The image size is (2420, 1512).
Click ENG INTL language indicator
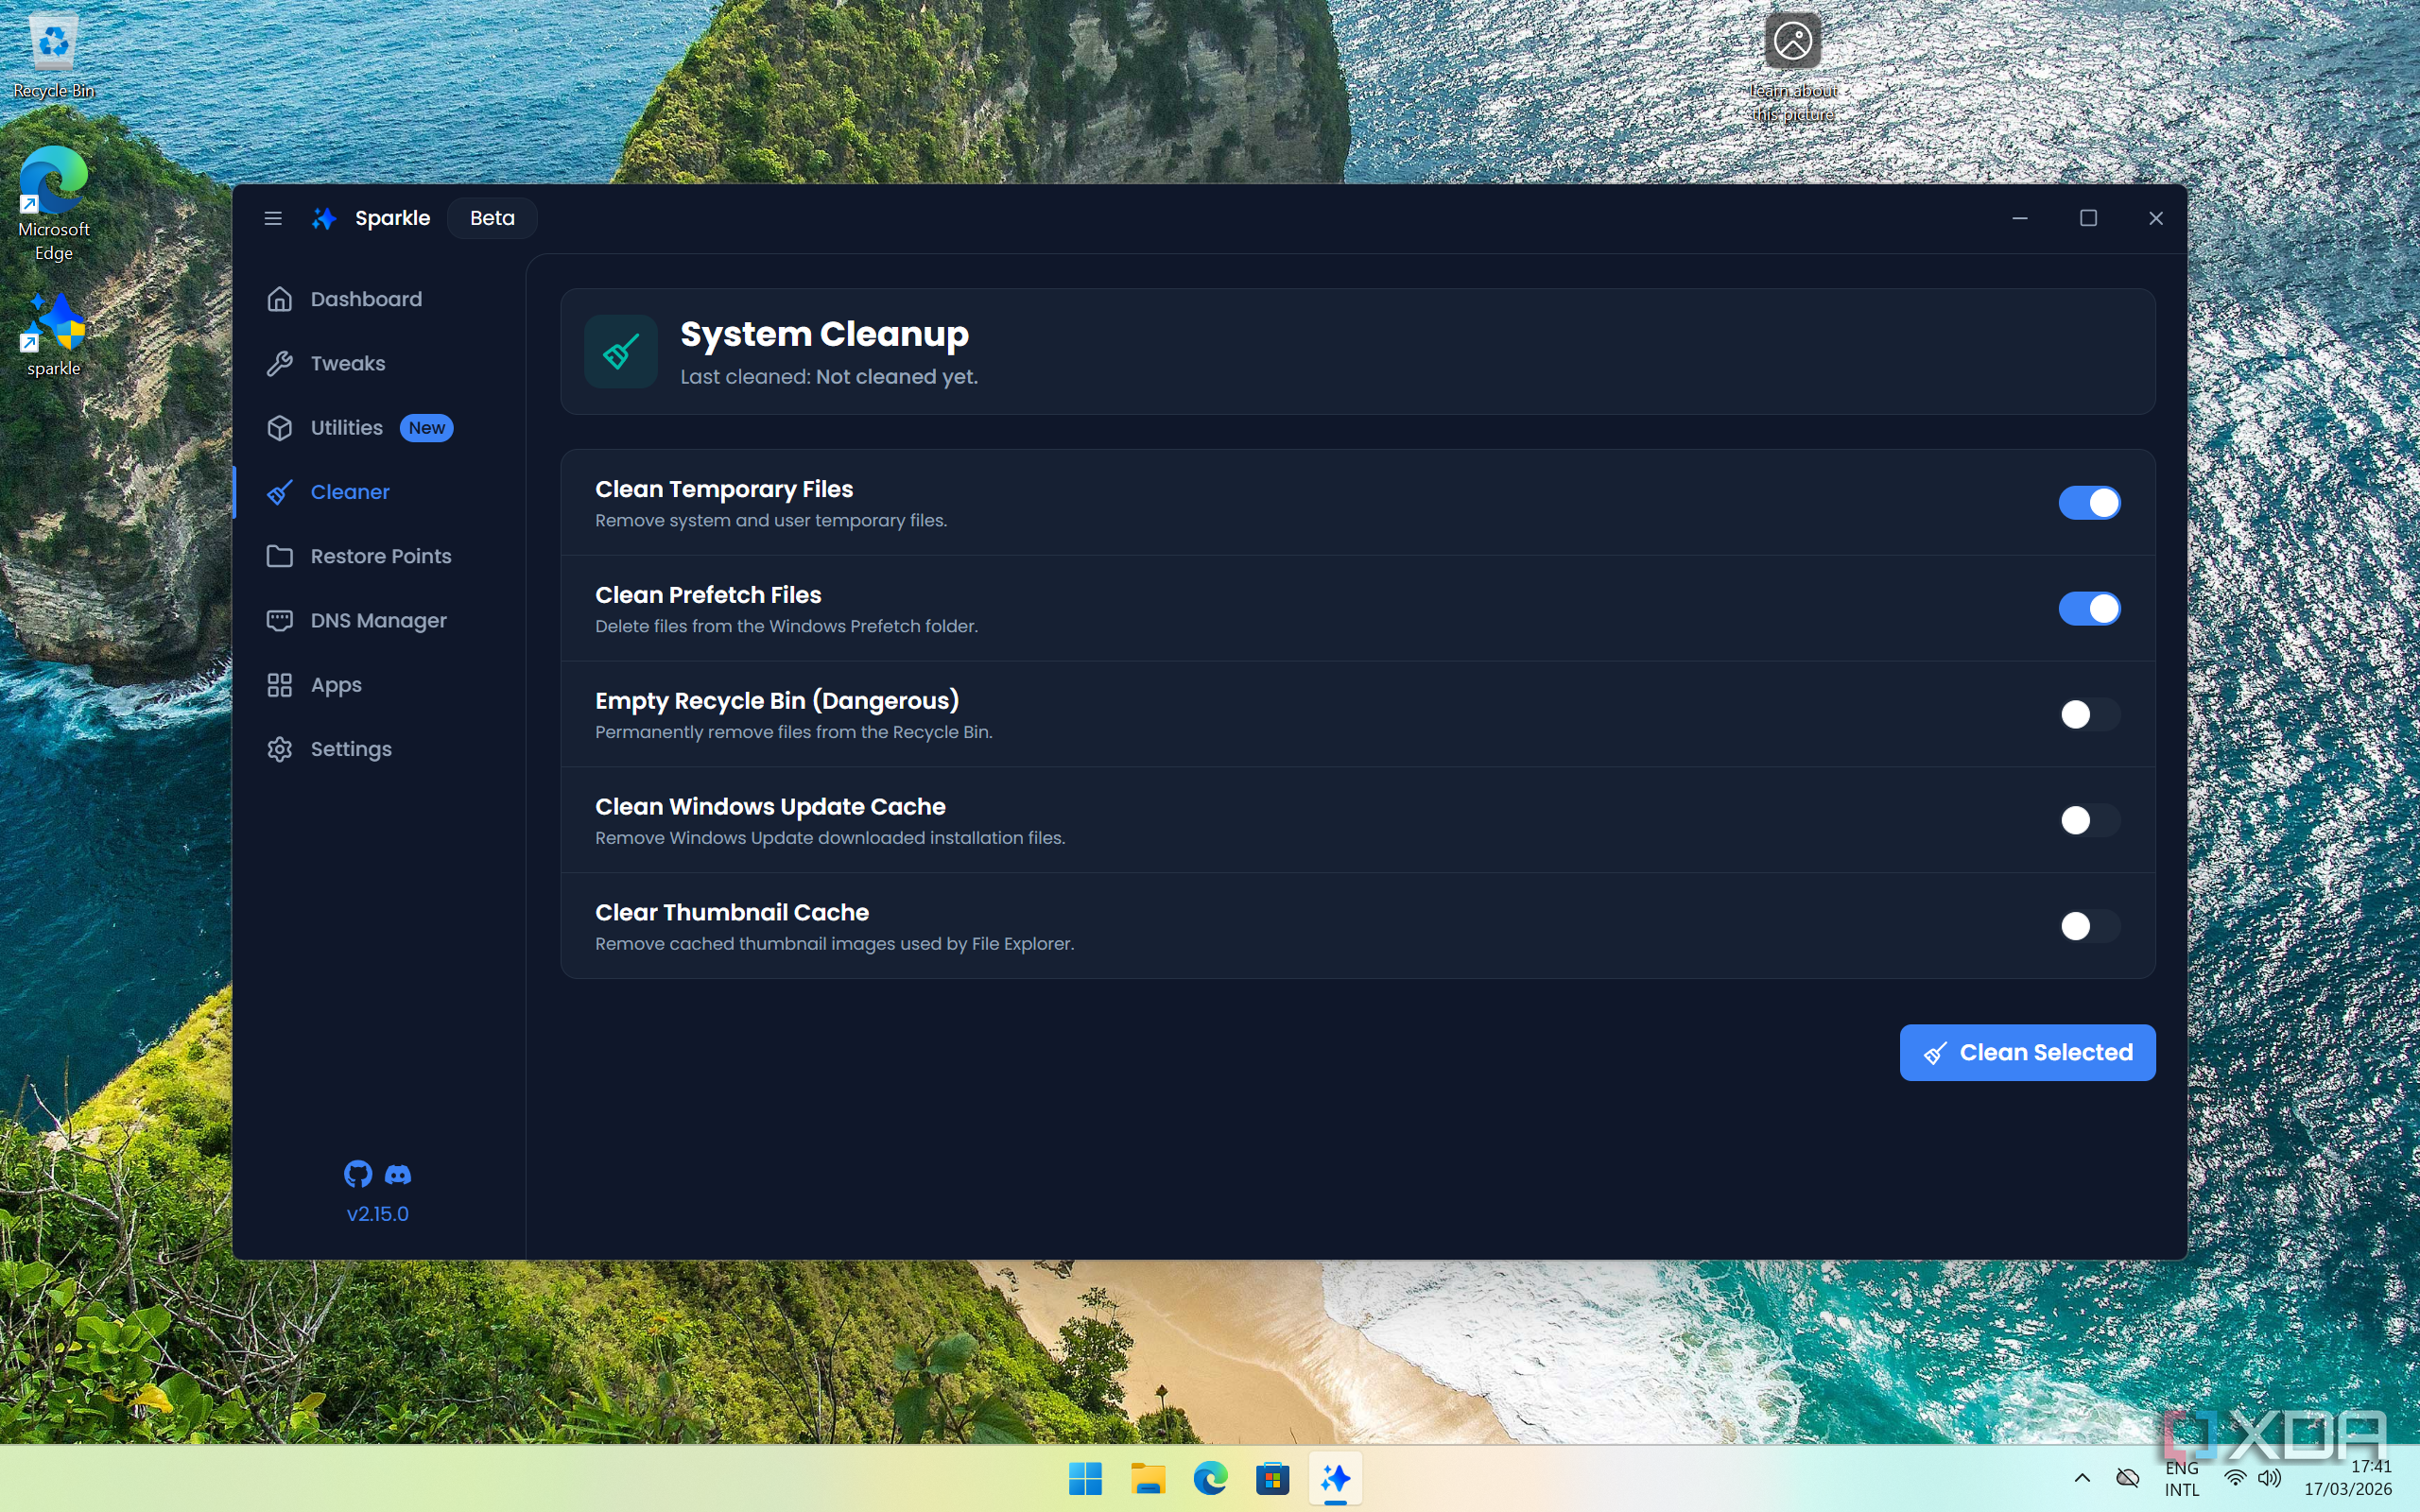pyautogui.click(x=2182, y=1478)
